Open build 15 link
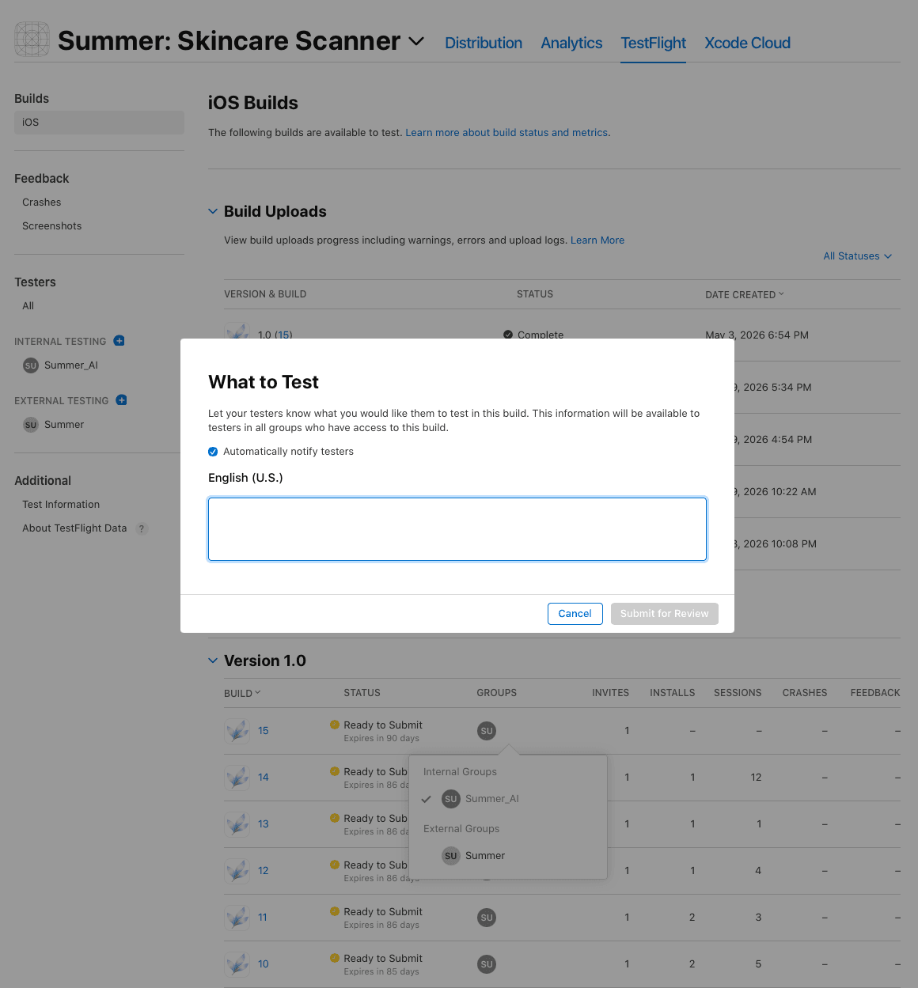Image resolution: width=918 pixels, height=988 pixels. (264, 731)
